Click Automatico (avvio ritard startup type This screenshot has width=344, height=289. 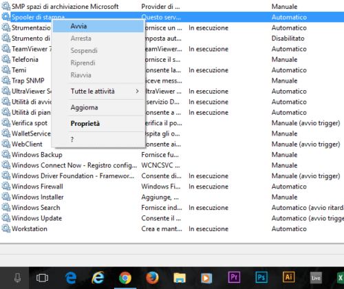308,208
